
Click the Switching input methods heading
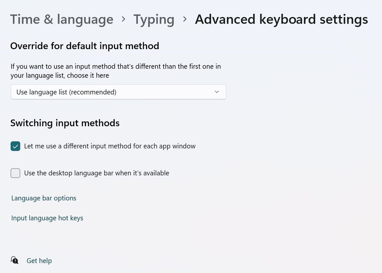click(x=65, y=123)
